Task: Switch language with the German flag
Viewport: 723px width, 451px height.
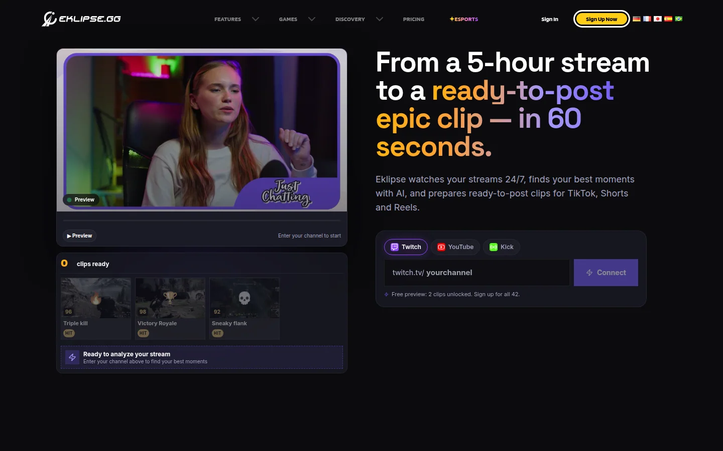Action: click(637, 19)
